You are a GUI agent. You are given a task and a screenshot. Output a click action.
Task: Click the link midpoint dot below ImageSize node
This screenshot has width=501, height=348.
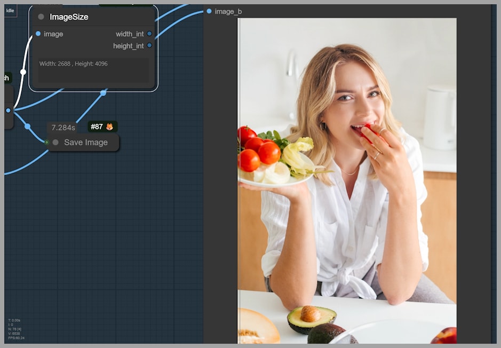(103, 93)
